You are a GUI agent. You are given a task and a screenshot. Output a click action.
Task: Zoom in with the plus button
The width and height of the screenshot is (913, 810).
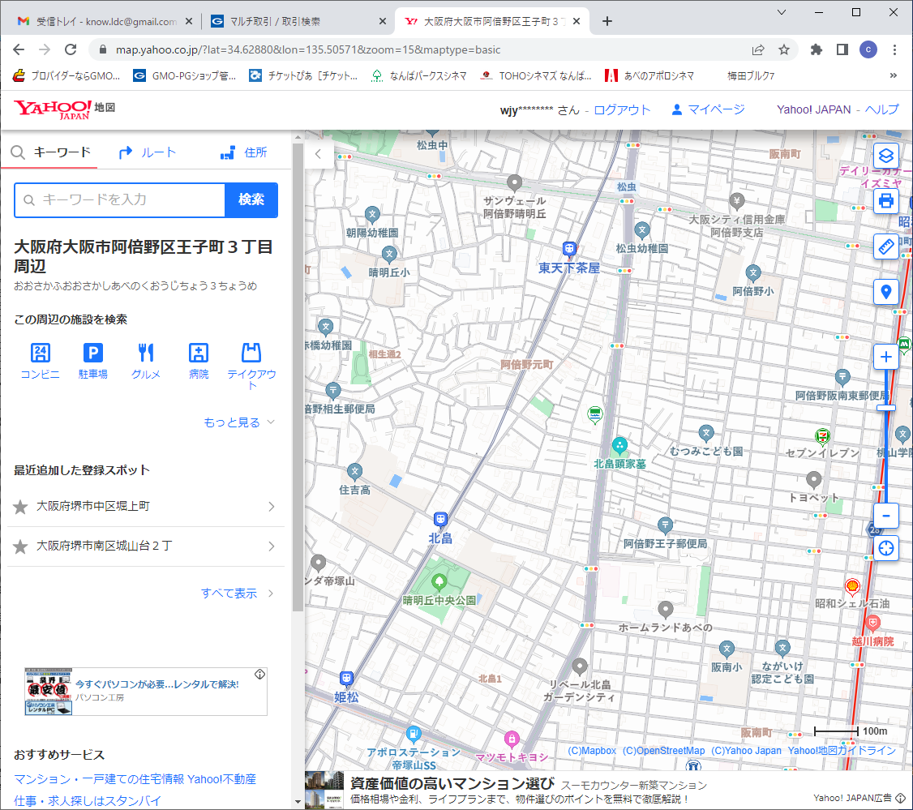[885, 358]
